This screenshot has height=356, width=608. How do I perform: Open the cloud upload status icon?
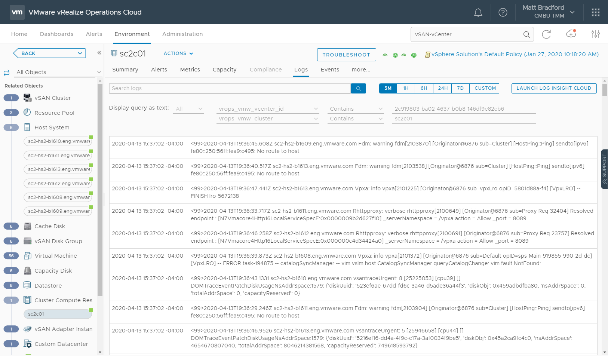pos(571,34)
